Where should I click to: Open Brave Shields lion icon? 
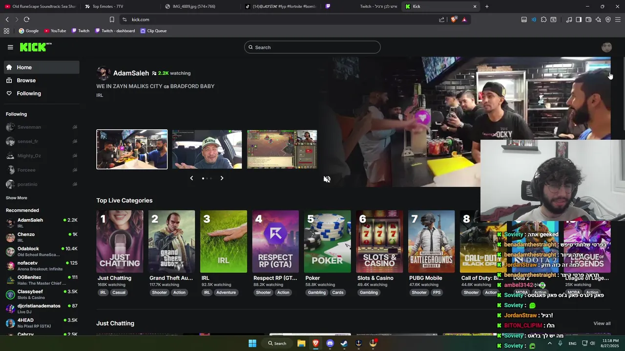click(454, 19)
